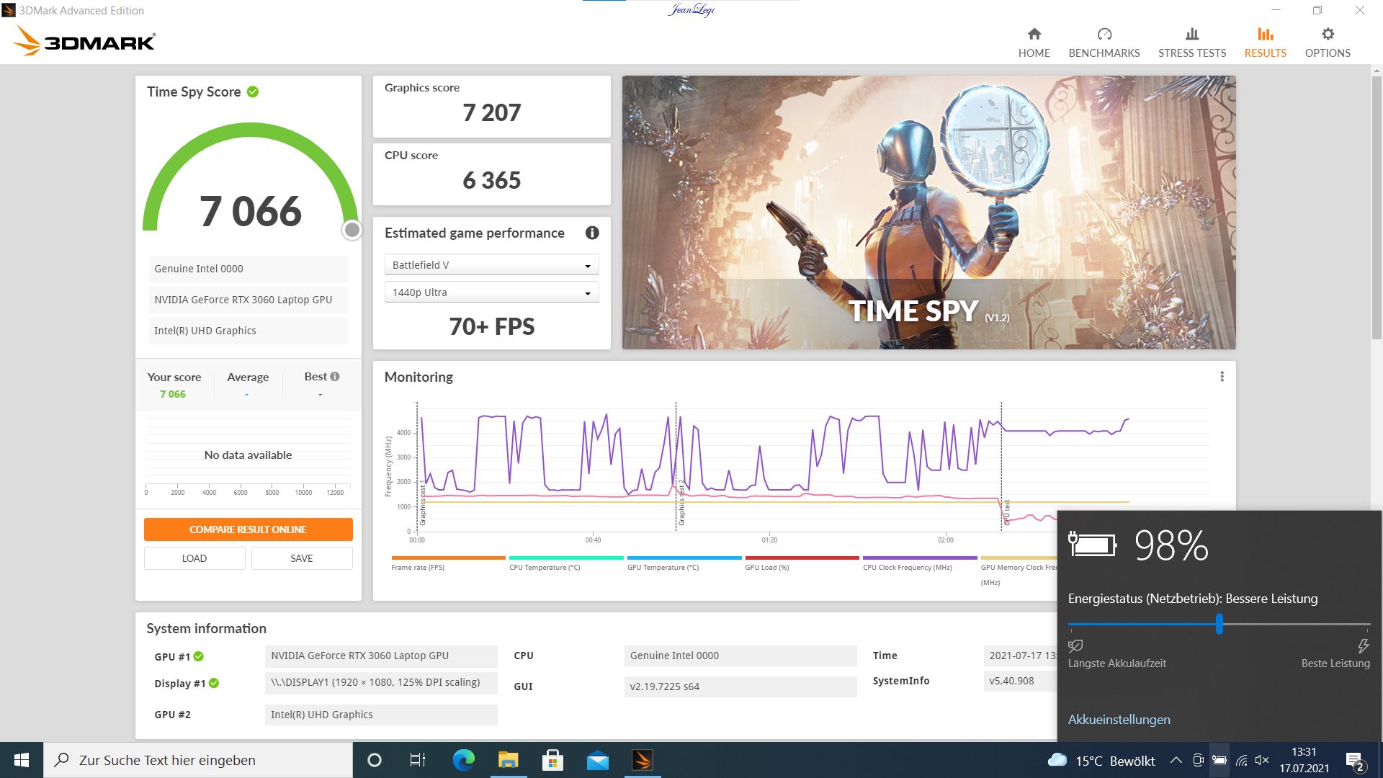Open the Stress Tests section
The image size is (1383, 778).
pyautogui.click(x=1191, y=40)
